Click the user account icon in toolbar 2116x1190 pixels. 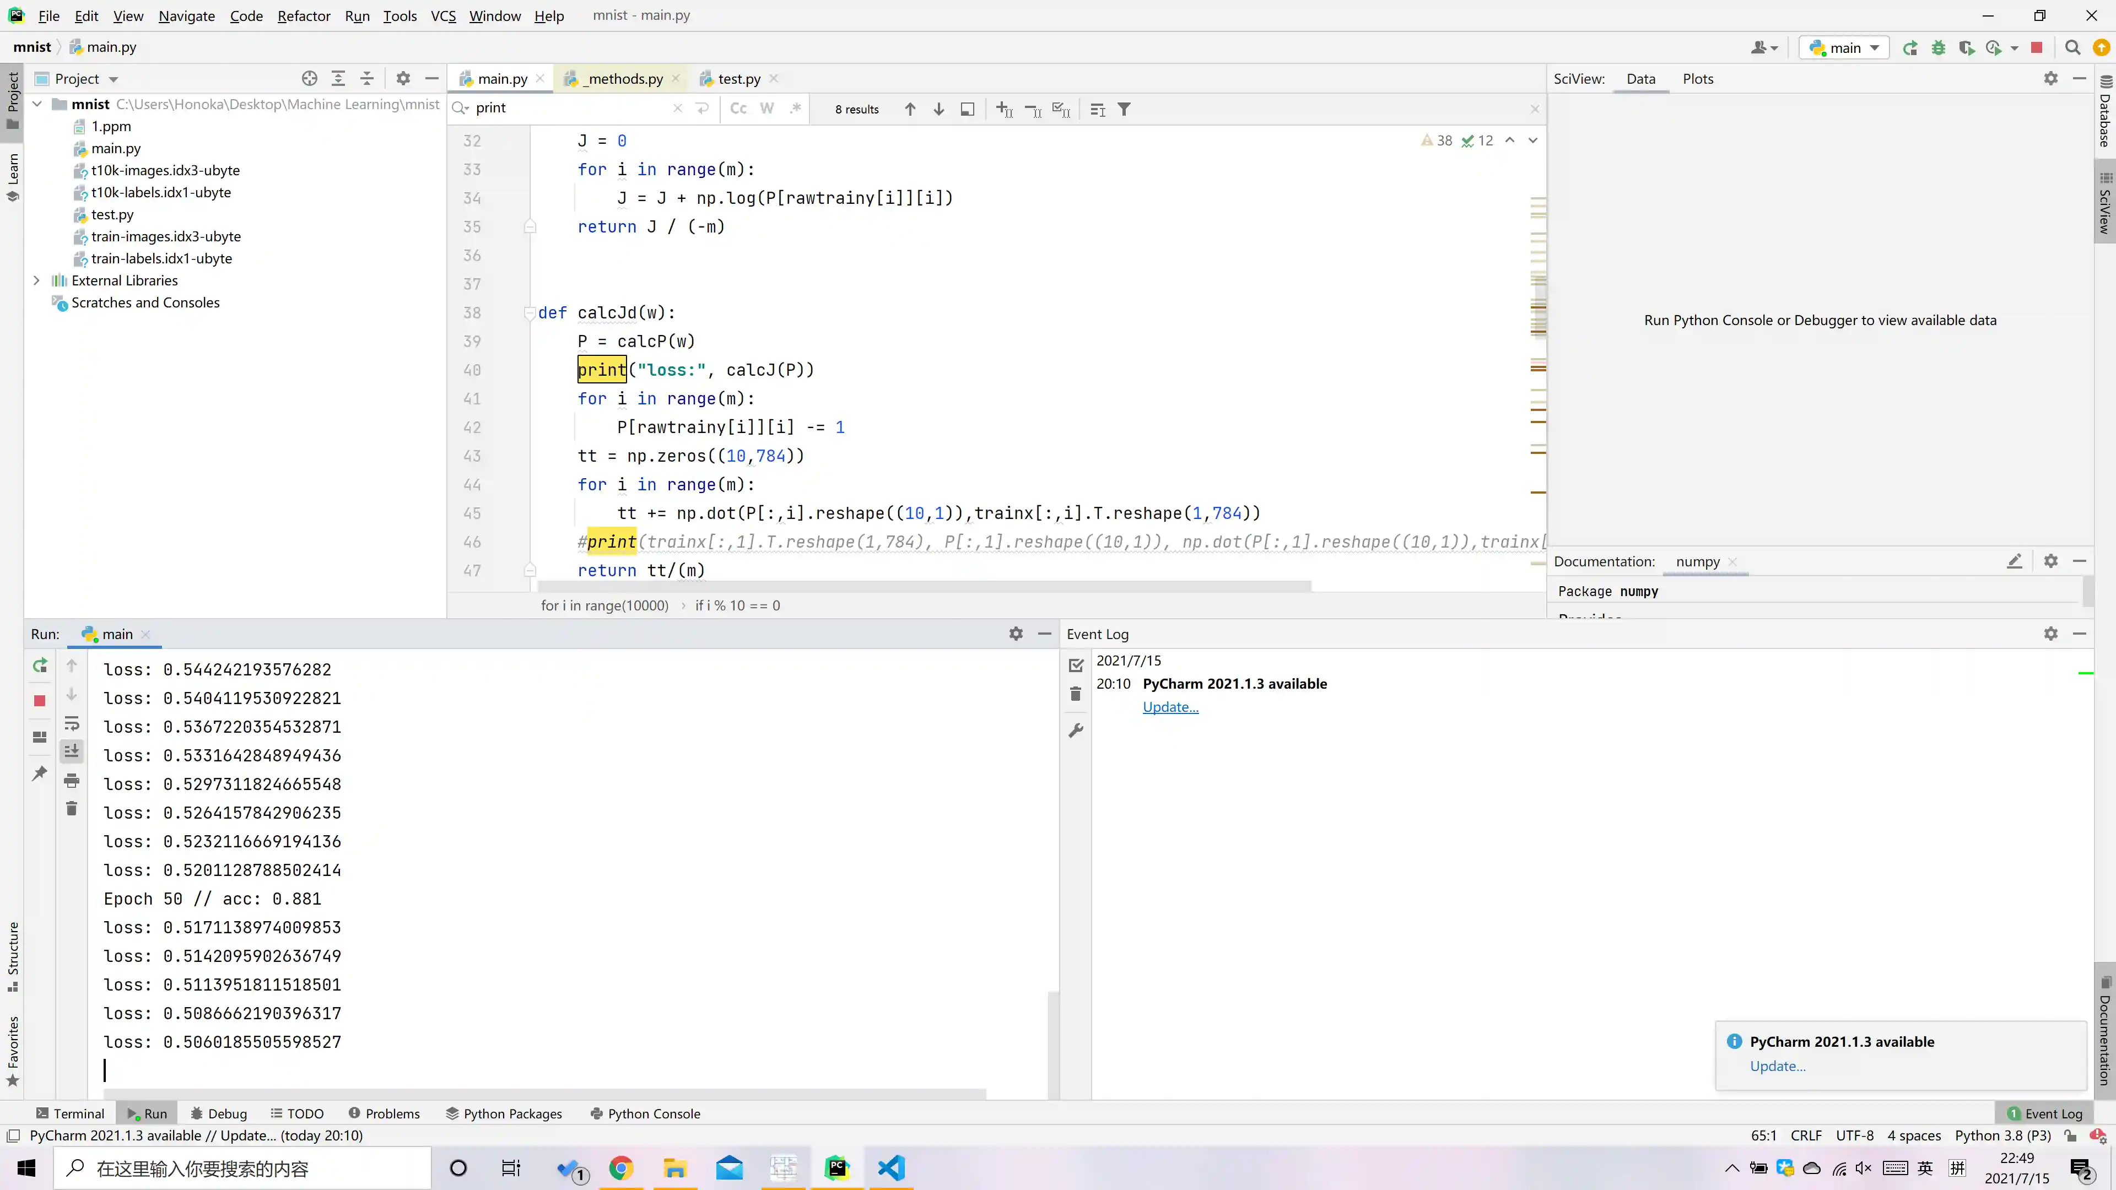pos(1763,47)
